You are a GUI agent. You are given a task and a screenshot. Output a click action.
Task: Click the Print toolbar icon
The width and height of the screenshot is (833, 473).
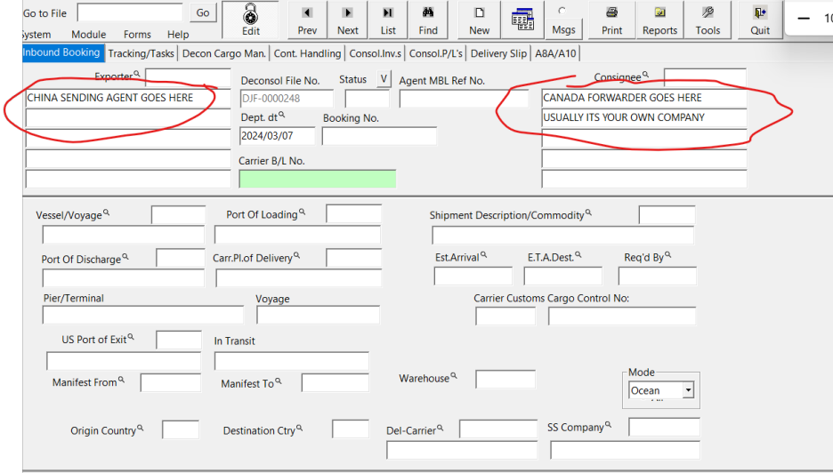point(612,12)
